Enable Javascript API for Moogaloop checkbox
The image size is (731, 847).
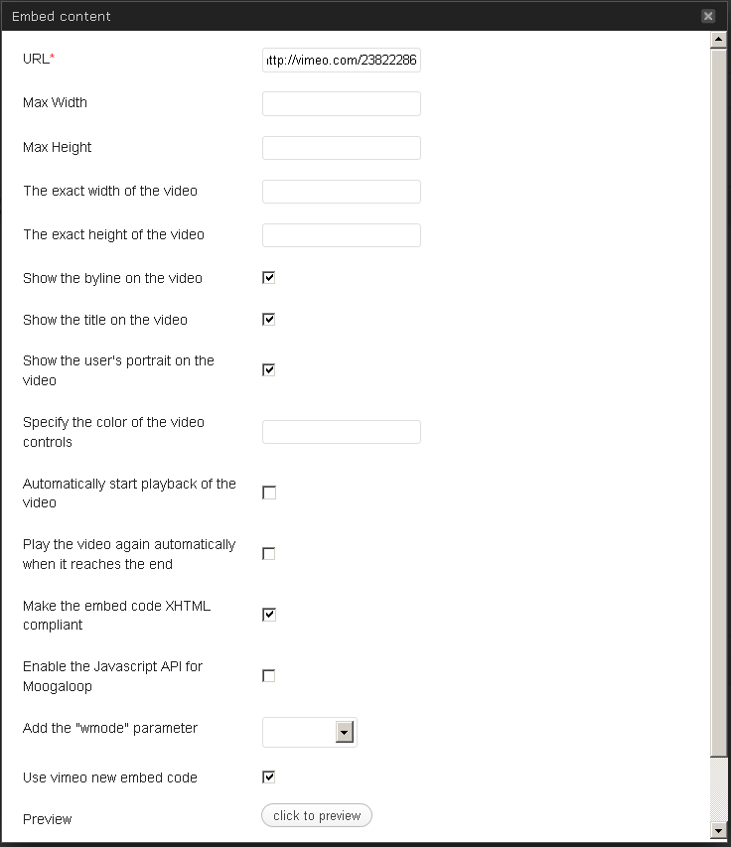[268, 676]
